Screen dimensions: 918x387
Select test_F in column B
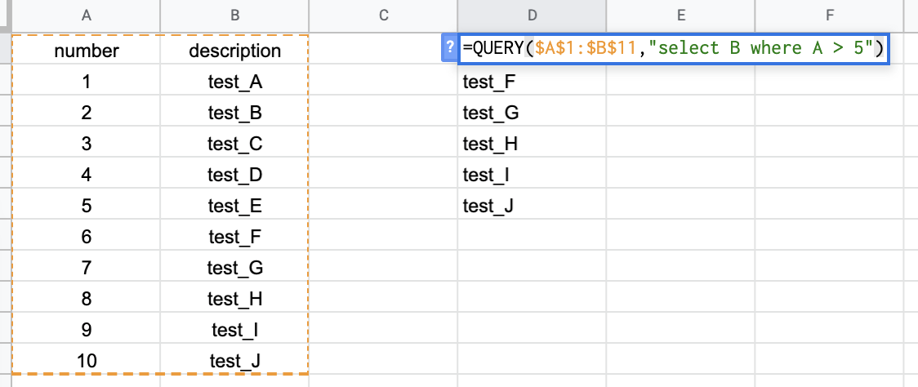click(234, 237)
